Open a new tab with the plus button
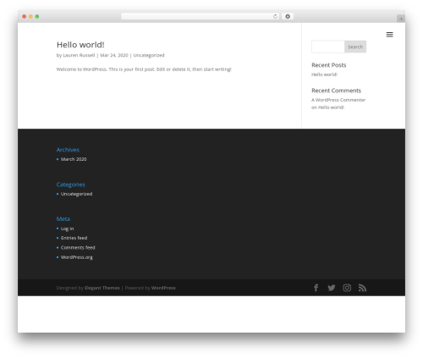 pos(401,19)
